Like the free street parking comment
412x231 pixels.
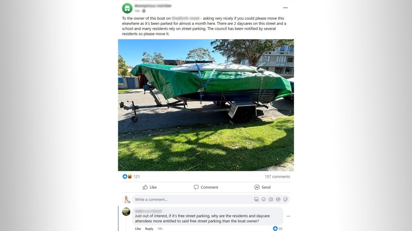[138, 229]
